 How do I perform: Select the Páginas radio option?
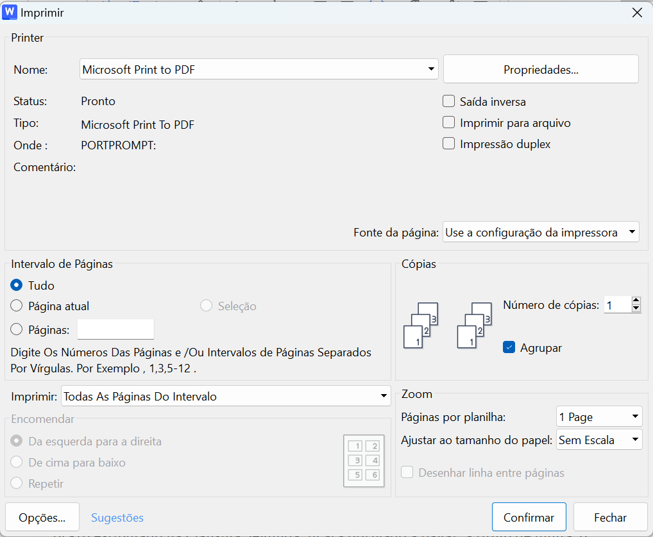tap(15, 328)
